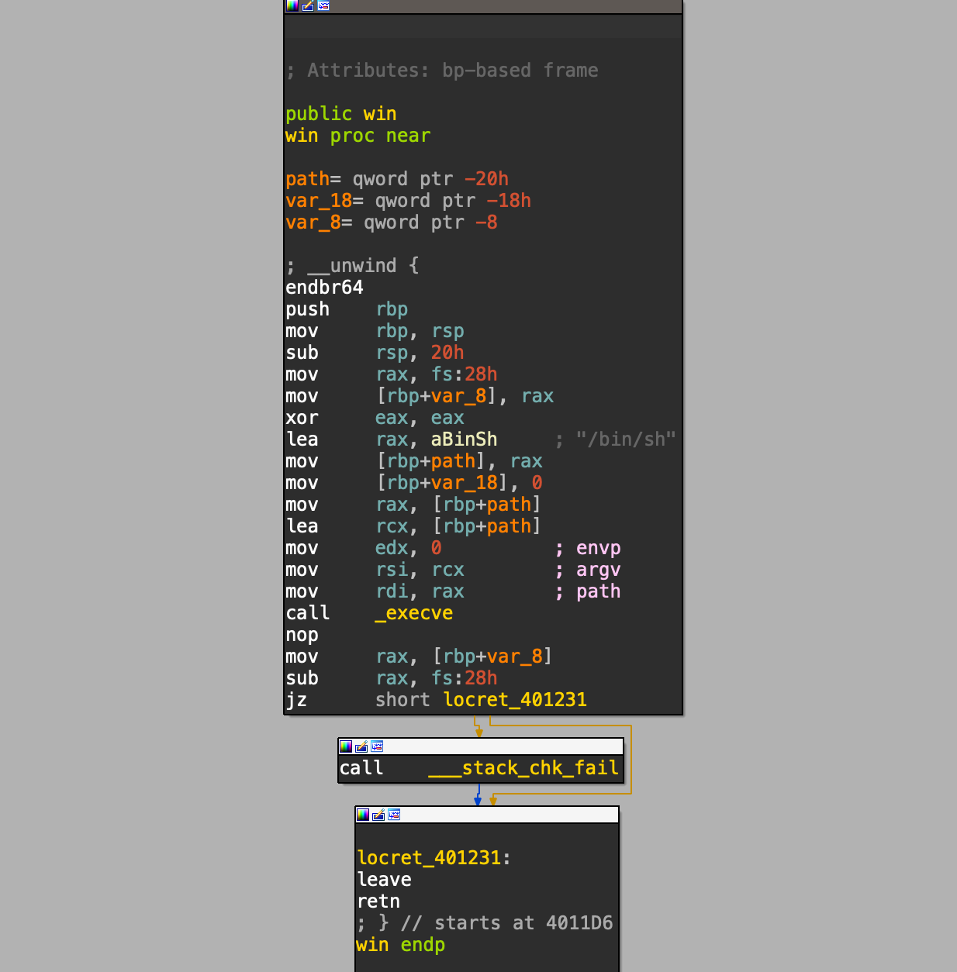
Task: Click the 'var_8= qword ptr -8' variable
Action: (392, 222)
